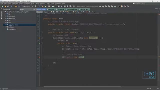Viewport: 160px width, 90px height.
Task: Run the project with the green play icon
Action: 45,6
